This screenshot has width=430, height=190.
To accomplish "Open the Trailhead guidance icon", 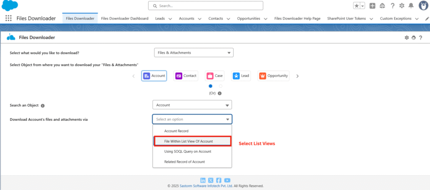I will [382, 6].
